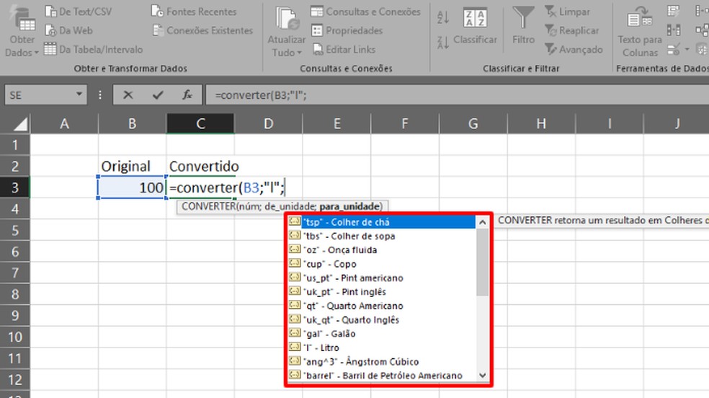Open Fontes Recentes
Screen dimensions: 709x398
click(194, 12)
